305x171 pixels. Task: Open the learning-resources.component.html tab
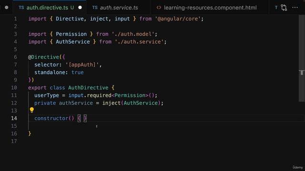(210, 8)
